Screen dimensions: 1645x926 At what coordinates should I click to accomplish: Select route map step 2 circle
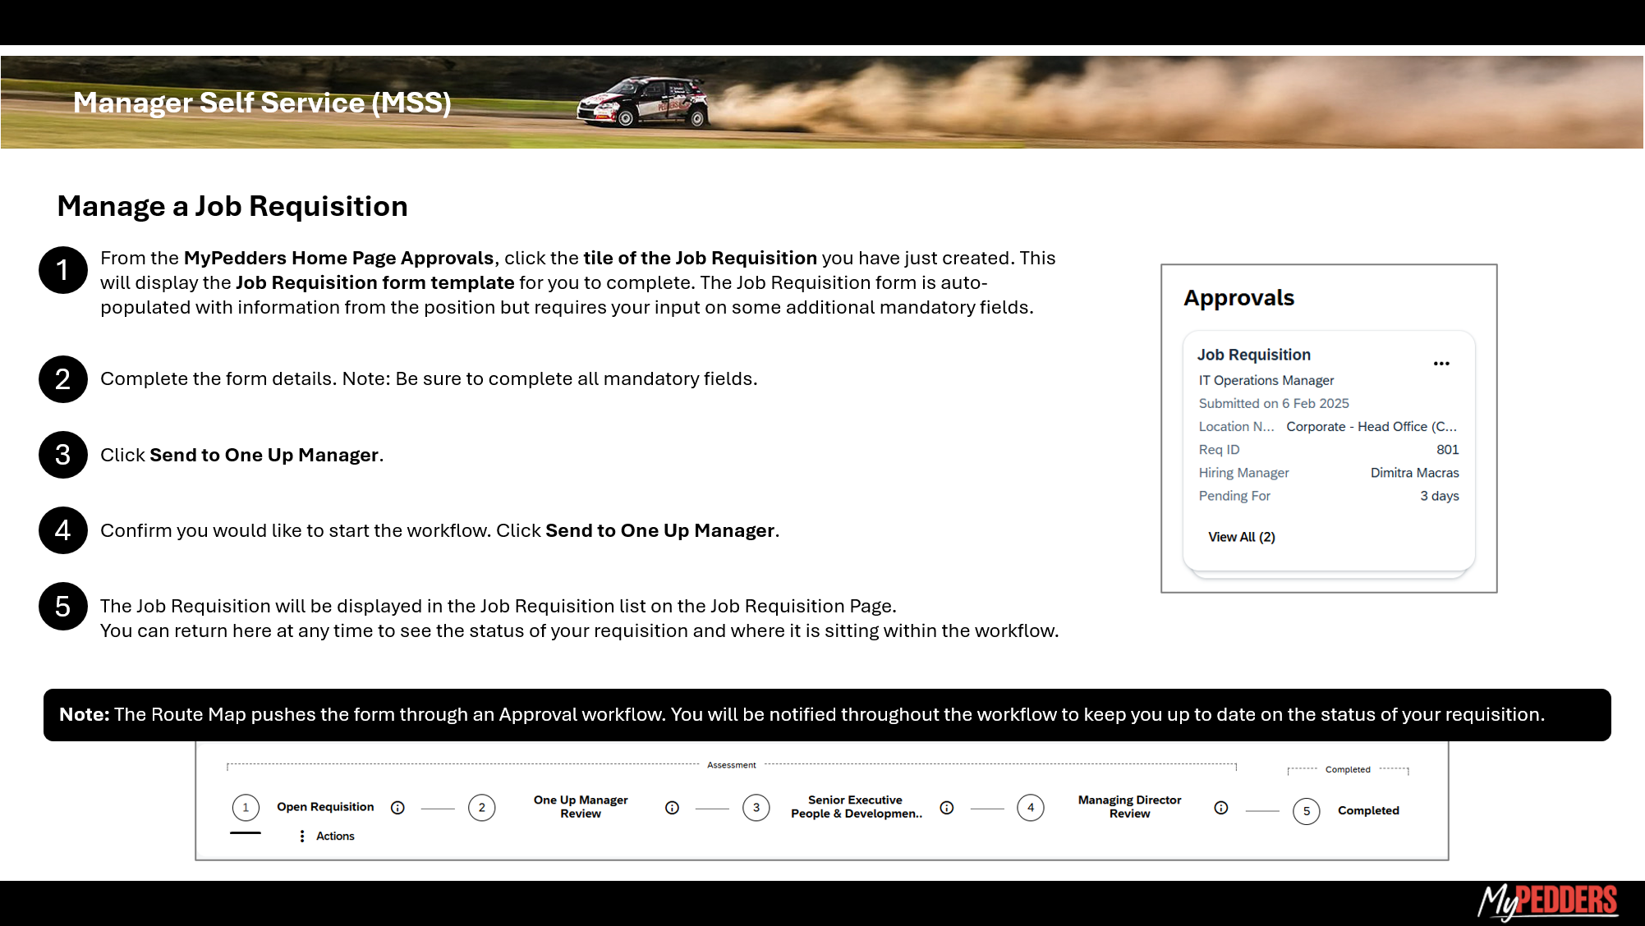coord(482,808)
